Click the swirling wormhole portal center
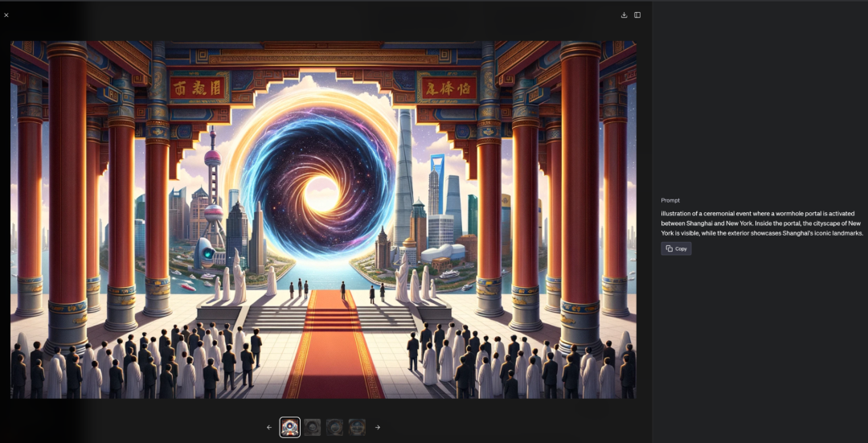Screen dimensions: 868x443 (x=322, y=195)
